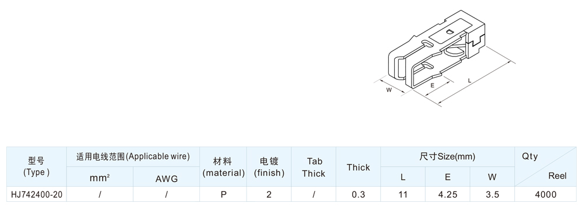Click the W dimension label on drawing
Viewport: 583px width, 210px height.
click(x=389, y=90)
